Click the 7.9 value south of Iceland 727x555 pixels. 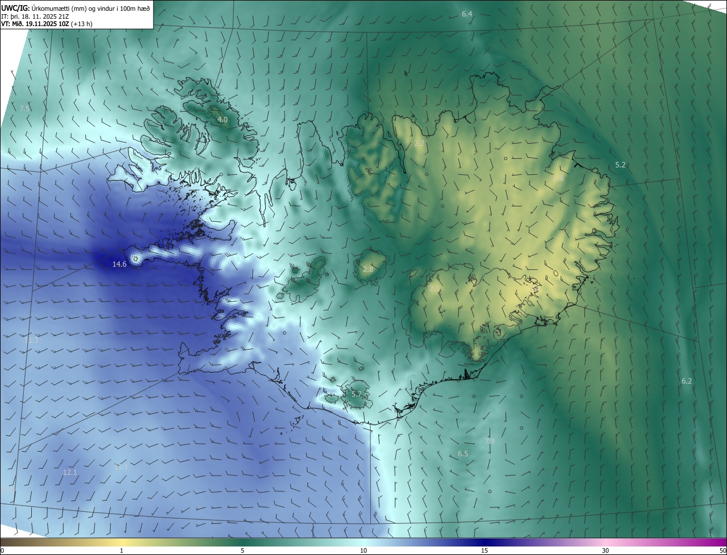[x=490, y=442]
